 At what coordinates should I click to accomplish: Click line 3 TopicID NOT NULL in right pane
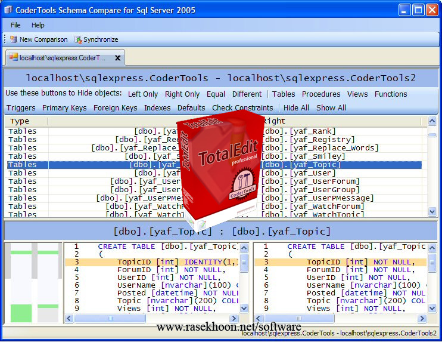[x=341, y=262]
